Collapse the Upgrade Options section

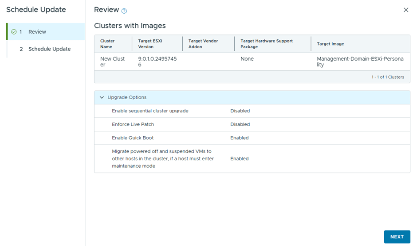pos(102,97)
